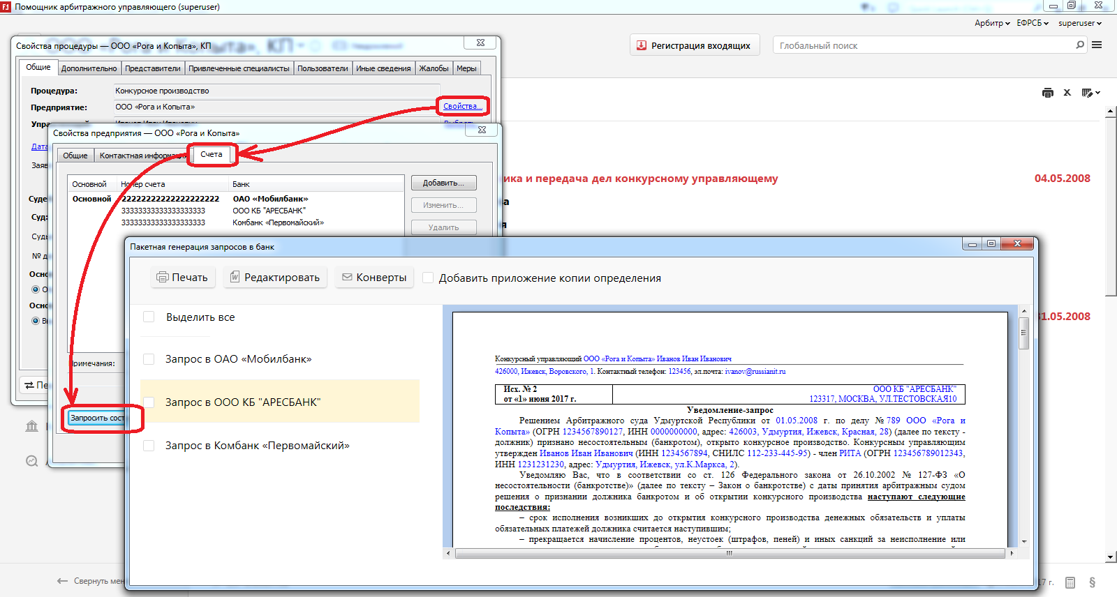Click the printer icon in the main toolbar
The width and height of the screenshot is (1117, 597).
coord(1047,93)
